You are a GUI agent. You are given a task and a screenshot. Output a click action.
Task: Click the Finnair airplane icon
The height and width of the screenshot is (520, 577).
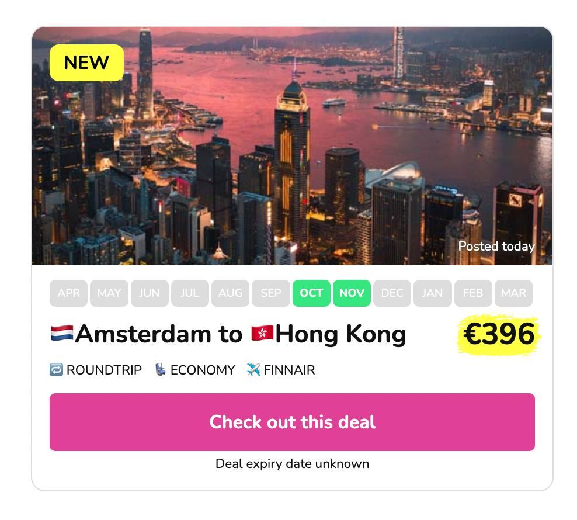[x=253, y=369]
